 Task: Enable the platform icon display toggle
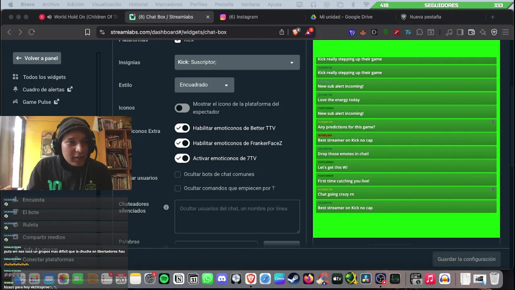click(182, 108)
